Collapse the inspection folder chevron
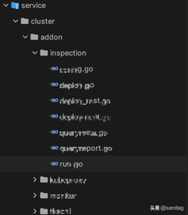The height and width of the screenshot is (215, 188). point(35,53)
